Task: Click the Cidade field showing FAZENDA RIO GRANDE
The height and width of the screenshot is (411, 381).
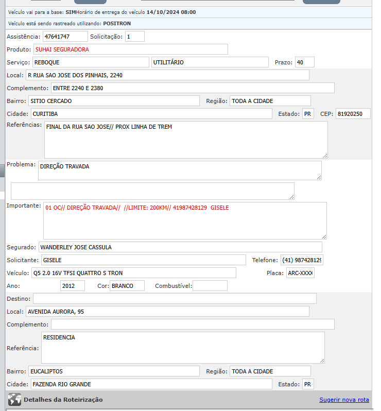Action: [151, 384]
